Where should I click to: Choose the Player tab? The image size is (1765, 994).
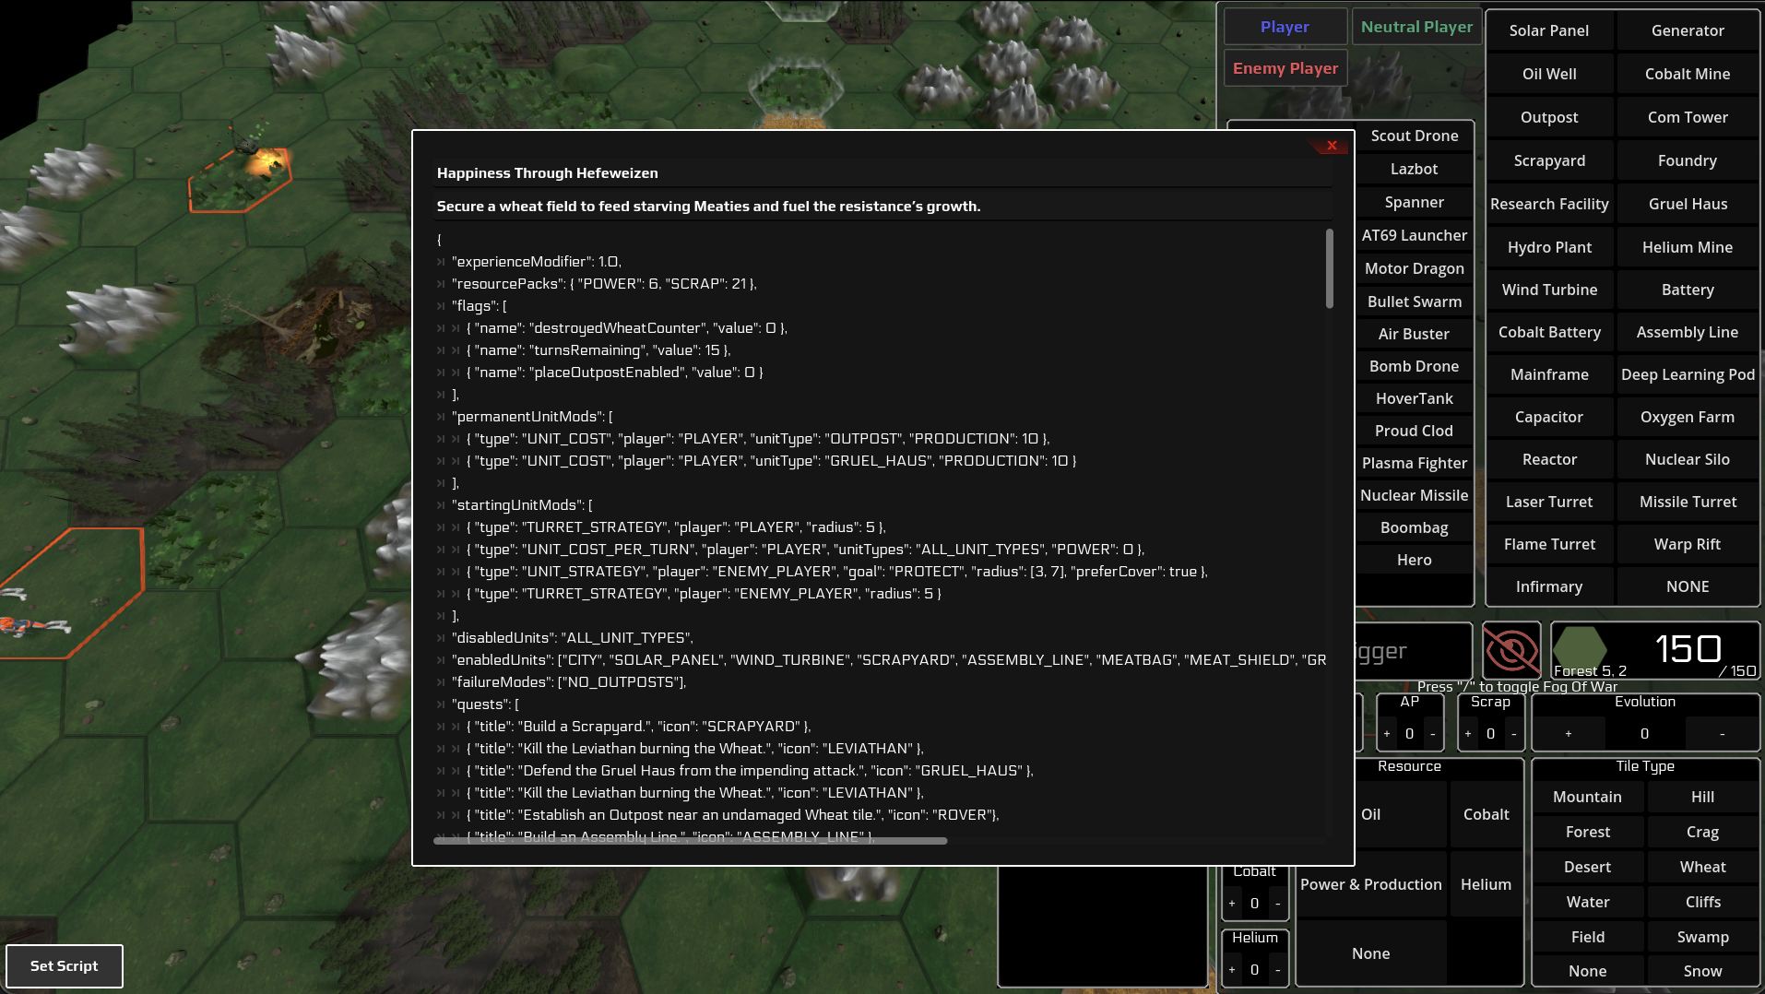[1285, 27]
